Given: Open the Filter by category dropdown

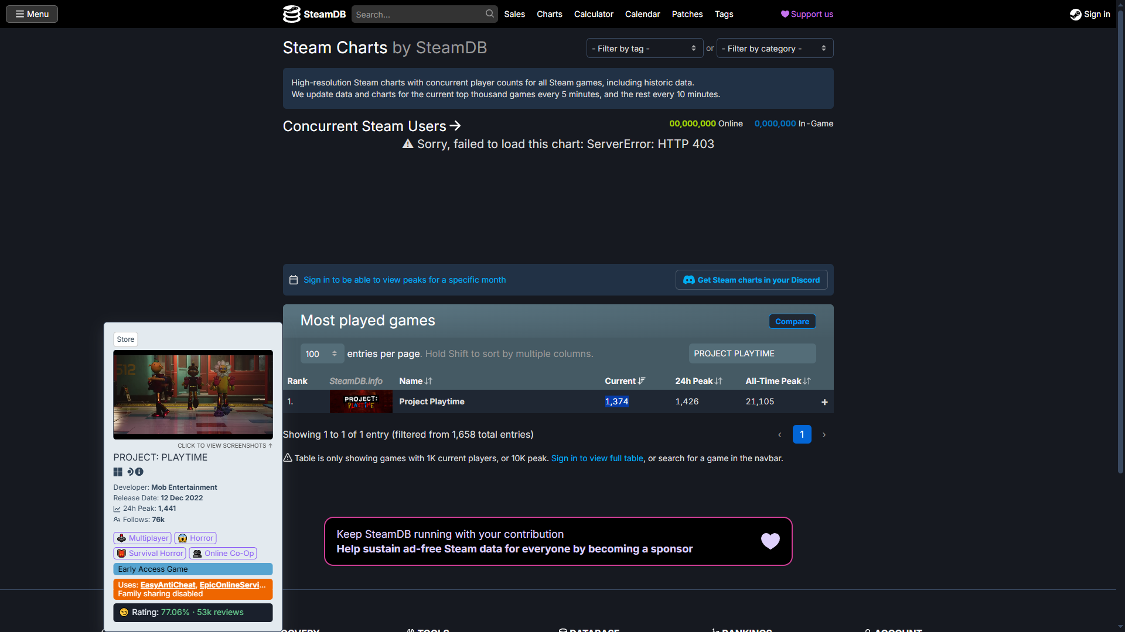Looking at the screenshot, I should (x=774, y=49).
